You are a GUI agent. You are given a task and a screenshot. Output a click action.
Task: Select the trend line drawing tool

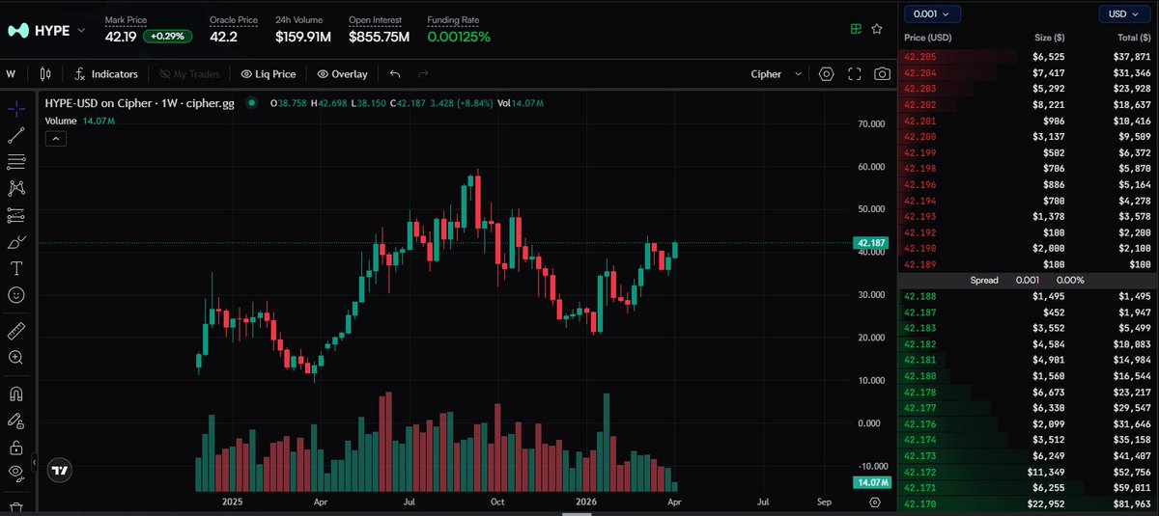(x=15, y=135)
